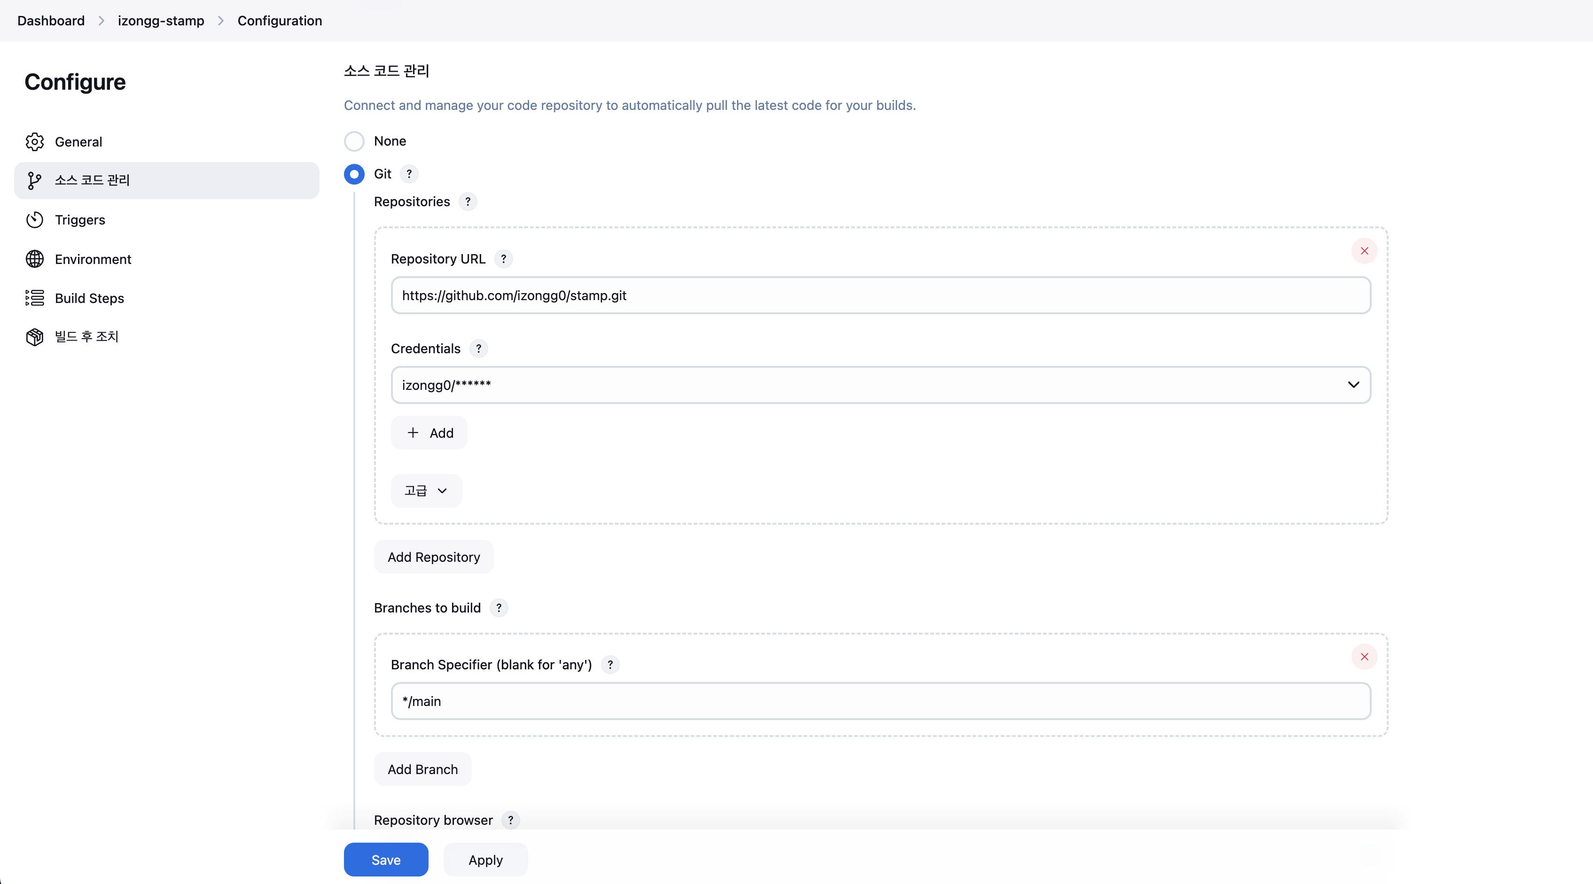Viewport: 1593px width, 884px height.
Task: Go to izongg-stamp in breadcrumb
Action: [161, 20]
